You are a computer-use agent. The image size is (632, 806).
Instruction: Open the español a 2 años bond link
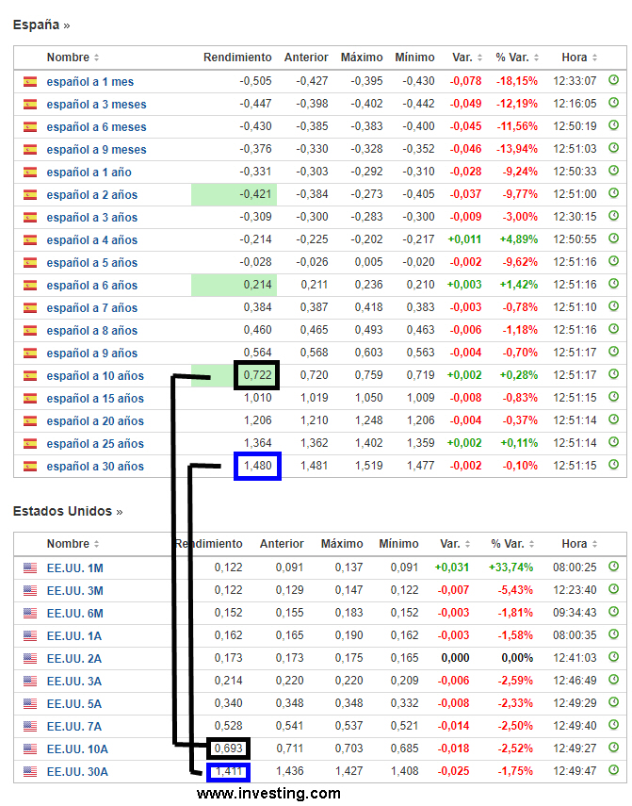point(91,194)
